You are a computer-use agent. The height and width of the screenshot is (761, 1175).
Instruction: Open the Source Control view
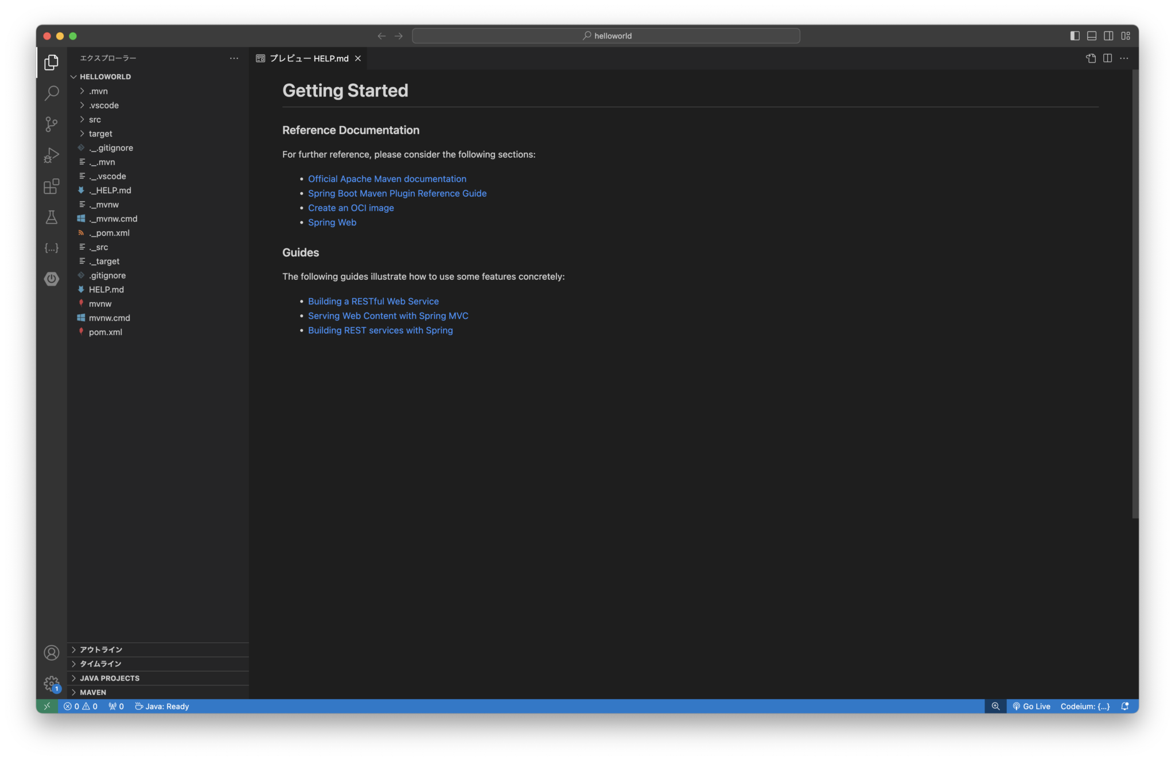[51, 124]
